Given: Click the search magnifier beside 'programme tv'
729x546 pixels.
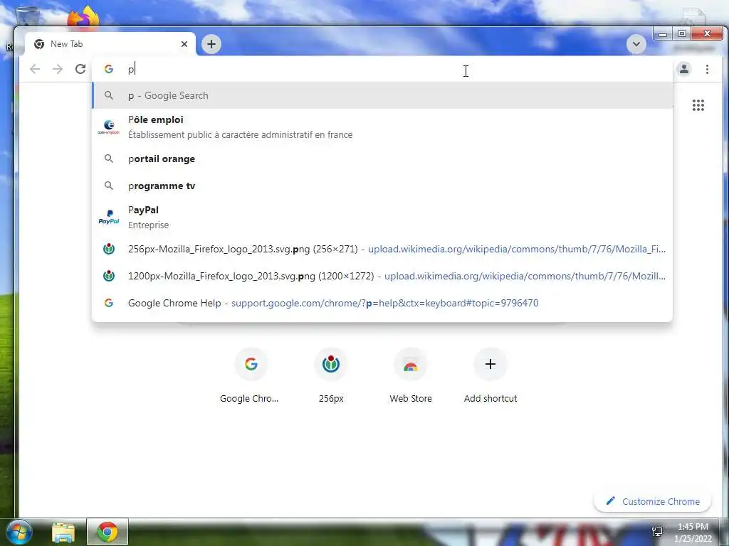Looking at the screenshot, I should tap(109, 186).
